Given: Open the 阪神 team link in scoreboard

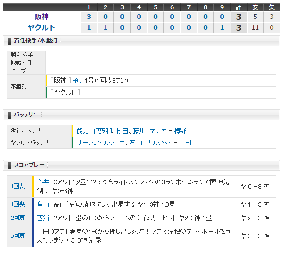Looking at the screenshot, I should tap(42, 17).
